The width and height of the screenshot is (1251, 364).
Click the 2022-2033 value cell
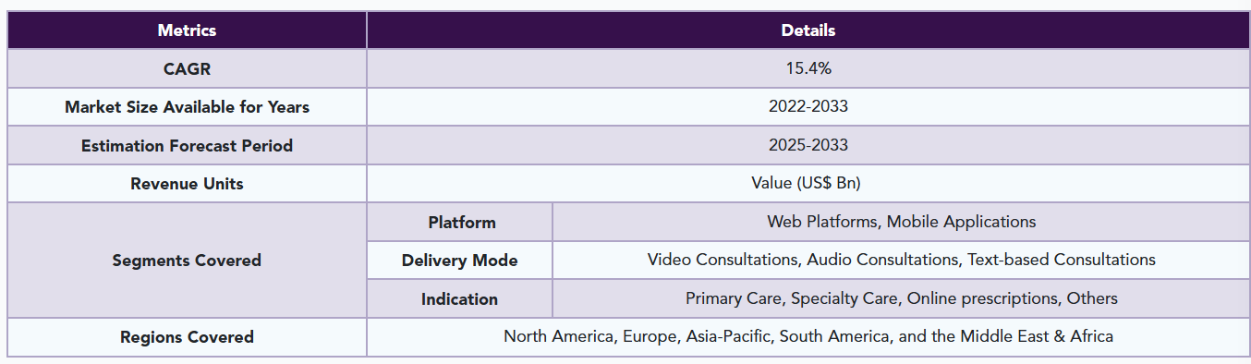[x=808, y=107]
